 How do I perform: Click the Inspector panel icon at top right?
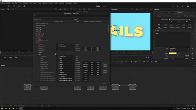tap(188, 6)
